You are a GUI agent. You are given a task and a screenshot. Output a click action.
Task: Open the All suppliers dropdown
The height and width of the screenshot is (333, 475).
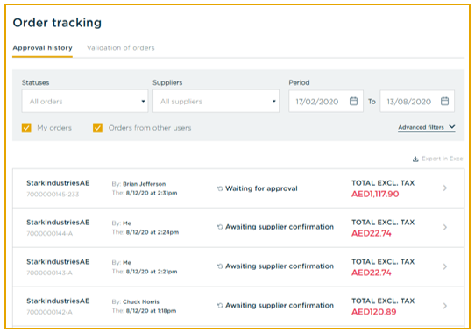click(216, 101)
